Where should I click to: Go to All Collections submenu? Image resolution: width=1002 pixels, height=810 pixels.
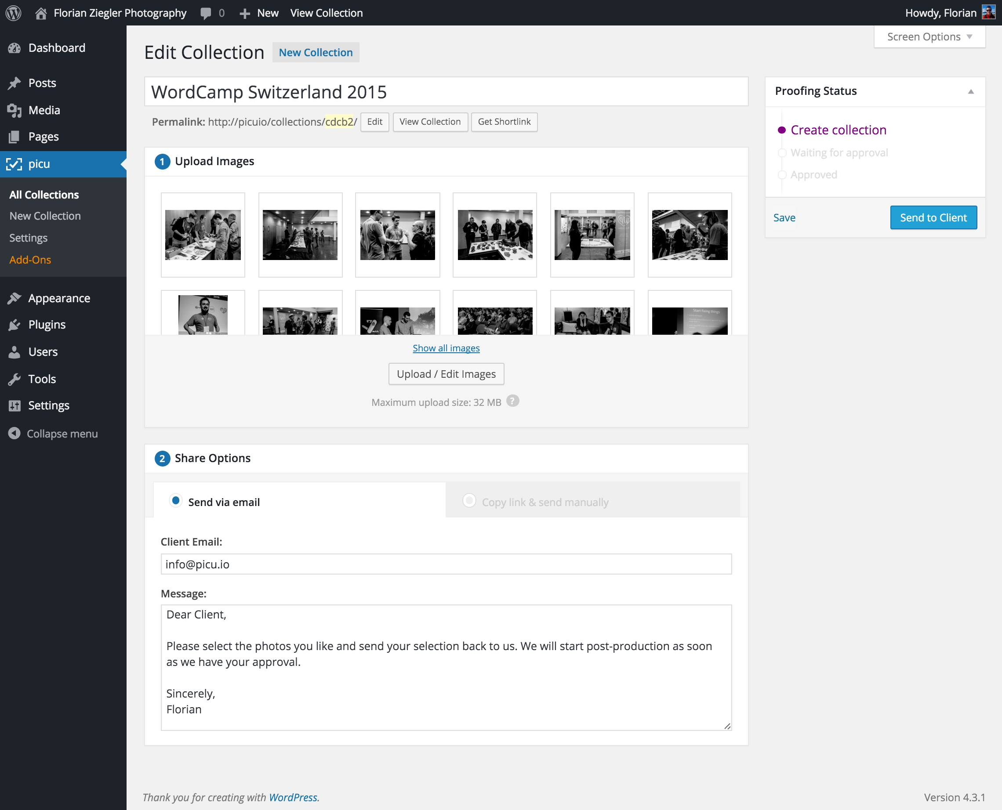[x=44, y=195]
